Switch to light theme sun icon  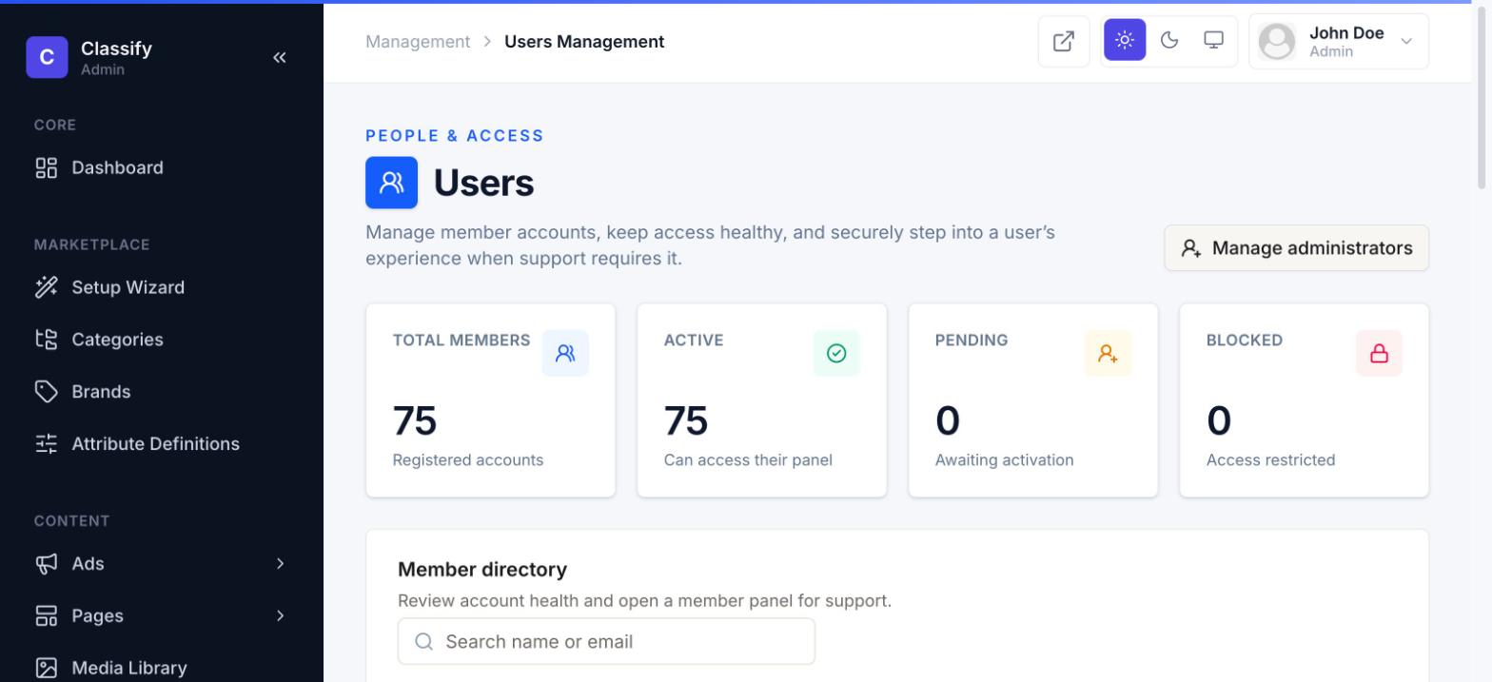[x=1125, y=40]
